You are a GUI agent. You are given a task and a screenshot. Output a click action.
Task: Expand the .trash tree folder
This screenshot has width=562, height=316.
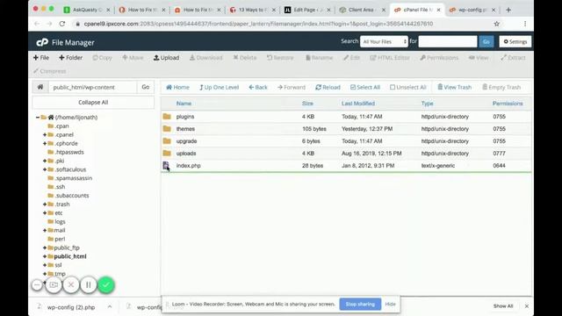[45, 205]
